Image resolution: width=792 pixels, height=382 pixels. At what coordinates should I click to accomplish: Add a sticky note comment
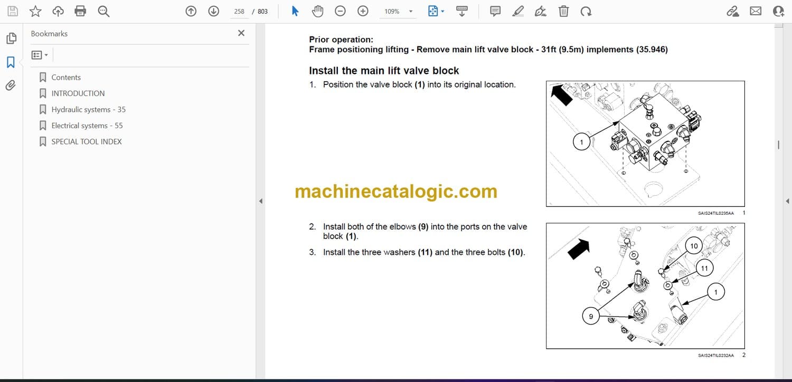click(495, 11)
